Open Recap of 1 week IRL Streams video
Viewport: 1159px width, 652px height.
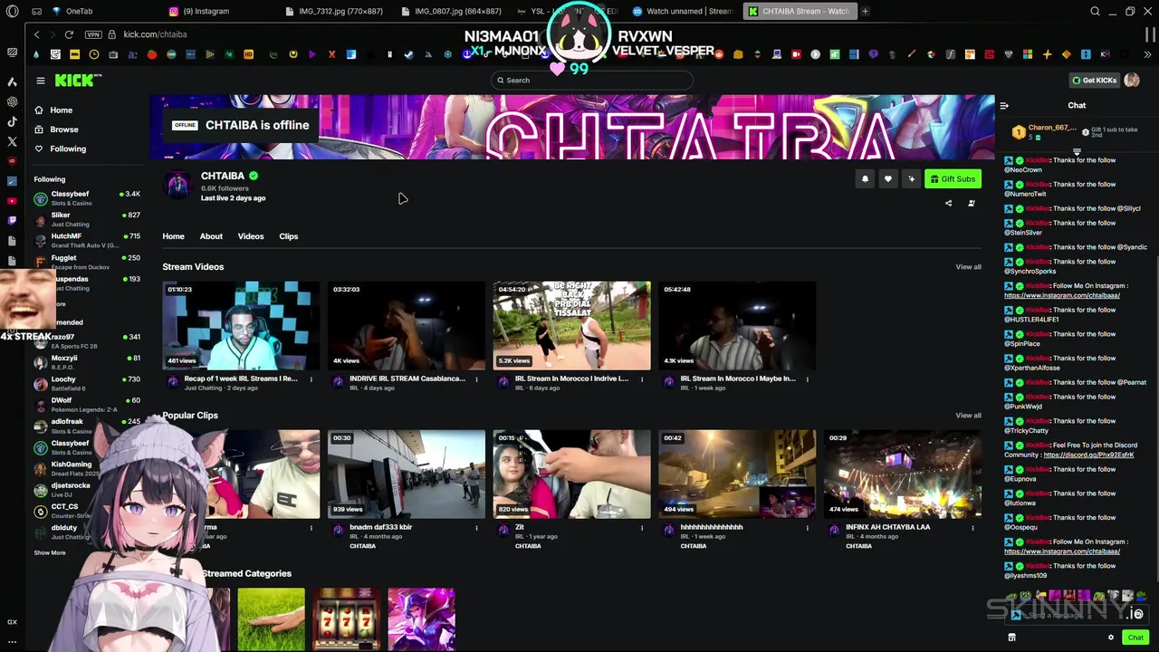(x=241, y=326)
